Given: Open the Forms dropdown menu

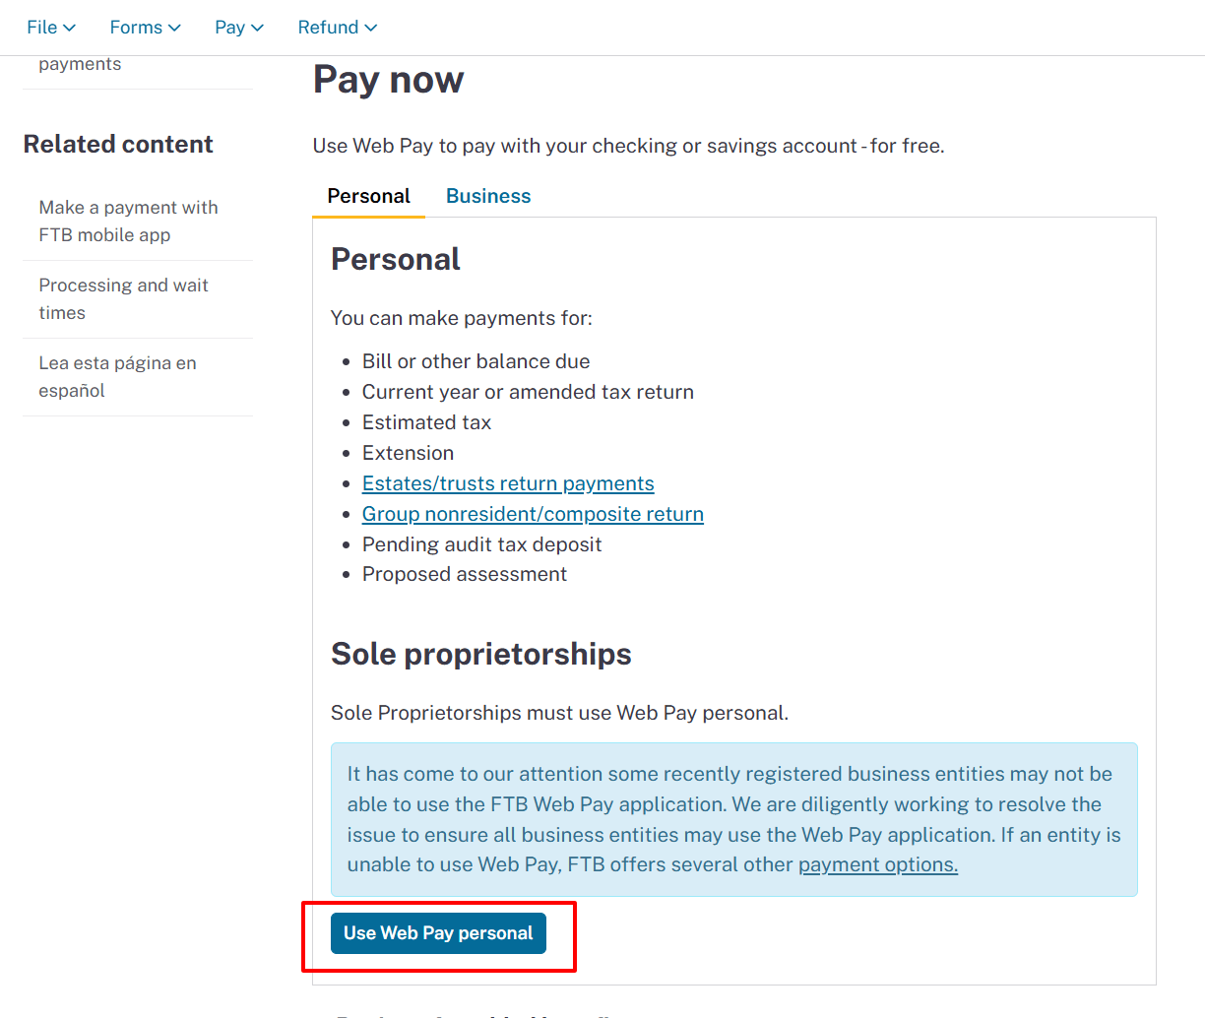Looking at the screenshot, I should click(145, 28).
